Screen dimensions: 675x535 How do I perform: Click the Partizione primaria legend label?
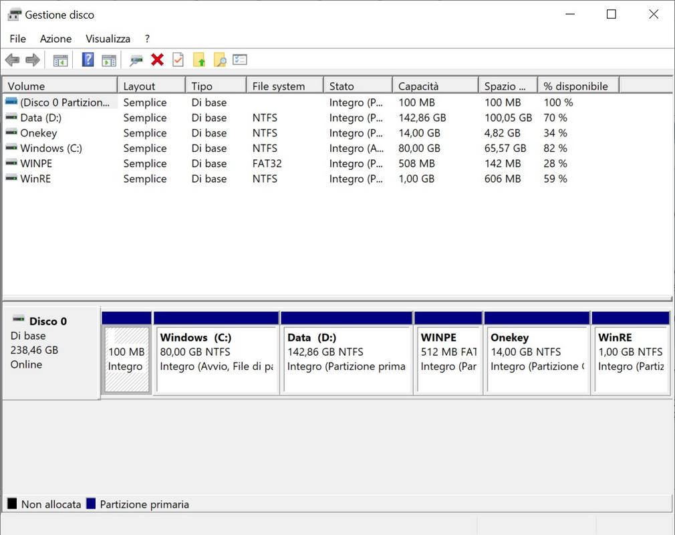(x=144, y=504)
